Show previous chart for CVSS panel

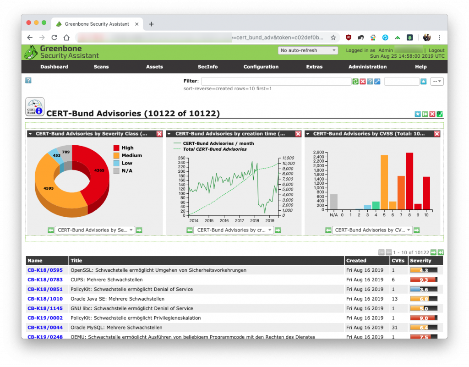(x=328, y=230)
